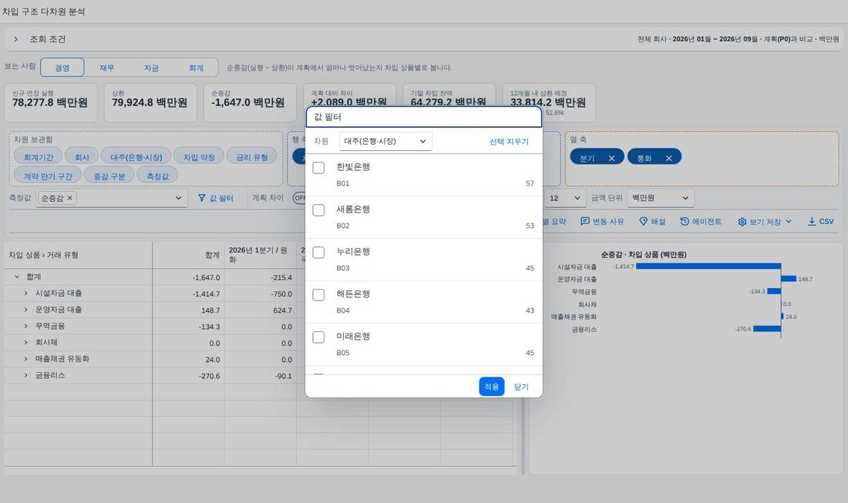
Task: Check the 새롬은행 checkbox
Action: [x=318, y=210]
